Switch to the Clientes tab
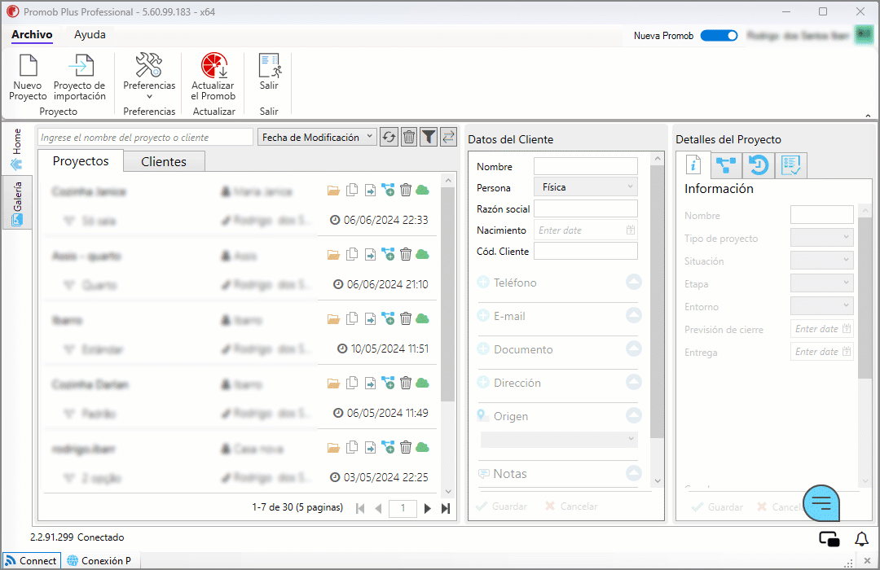Image resolution: width=880 pixels, height=570 pixels. 164,161
